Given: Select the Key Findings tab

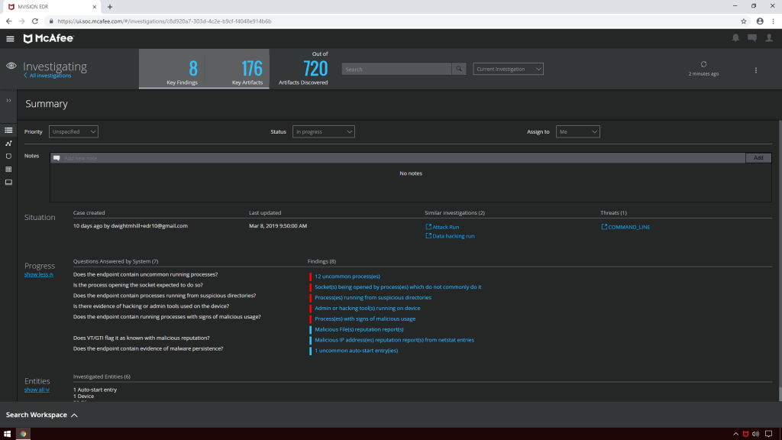Looking at the screenshot, I should (x=182, y=70).
